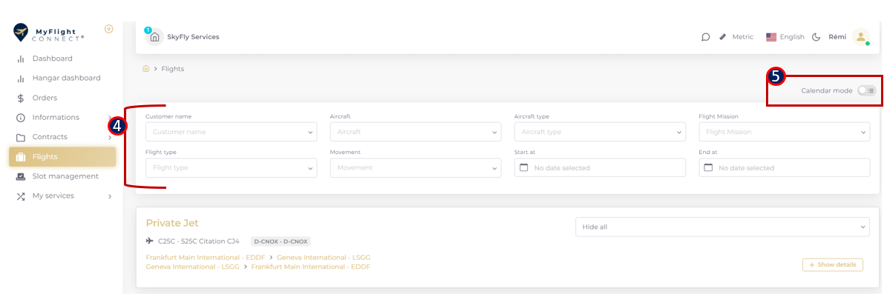This screenshot has width=887, height=294.
Task: Click the MyFlight Connect logo
Action: 49,33
